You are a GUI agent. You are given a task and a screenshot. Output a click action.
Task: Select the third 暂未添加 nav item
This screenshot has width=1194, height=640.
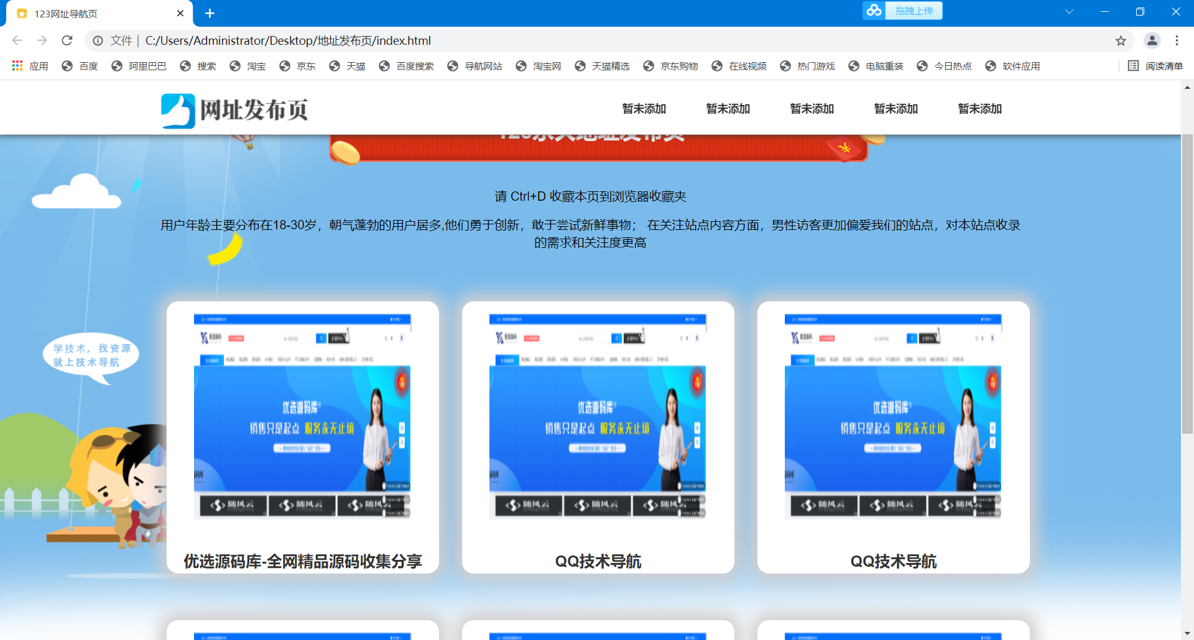tap(812, 109)
